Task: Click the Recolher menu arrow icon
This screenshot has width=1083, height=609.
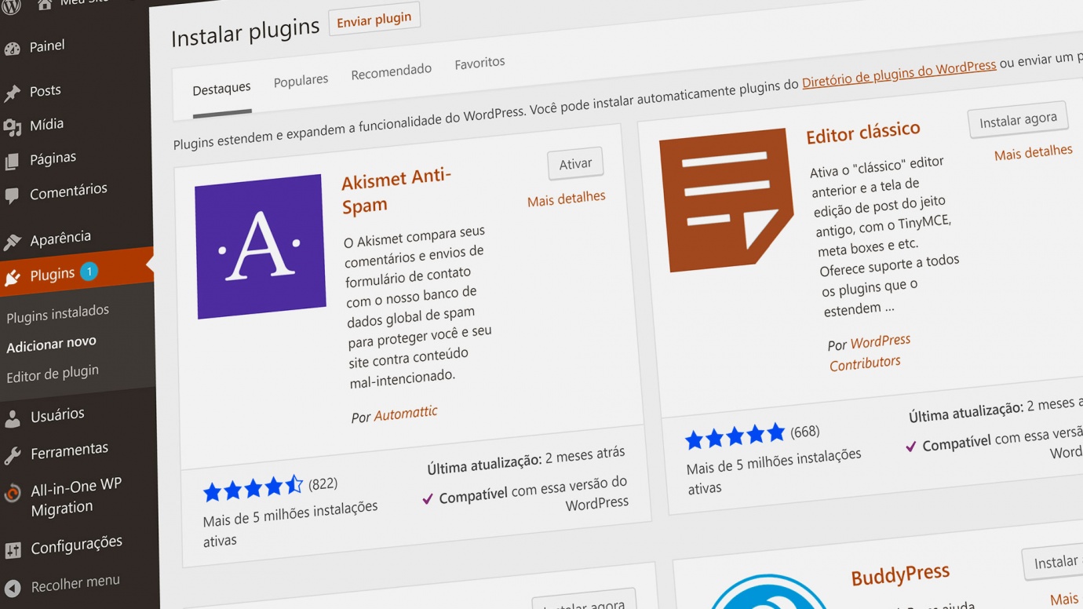Action: tap(13, 588)
